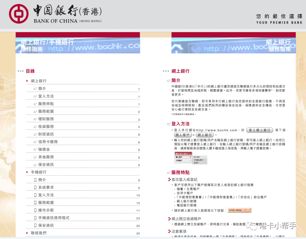
Task: Open 登入方法 entry on page 1
Action: point(83,96)
